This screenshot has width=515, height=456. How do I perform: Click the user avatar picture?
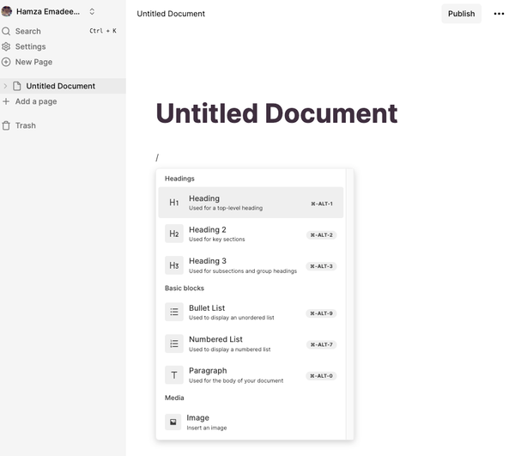(x=7, y=11)
